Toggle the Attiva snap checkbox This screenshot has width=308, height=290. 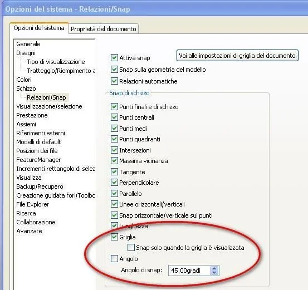114,58
